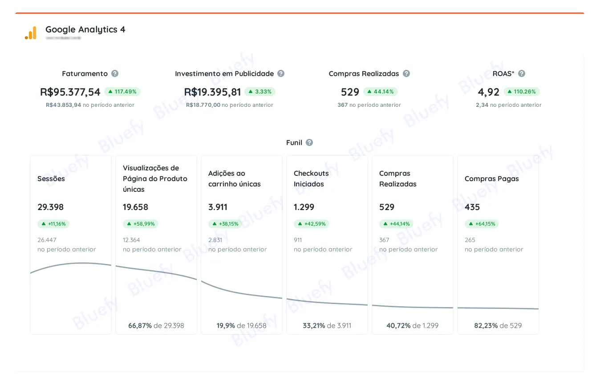Screen dimensions: 600x385
Task: Click the +11,16% sessions badge
Action: pyautogui.click(x=53, y=224)
